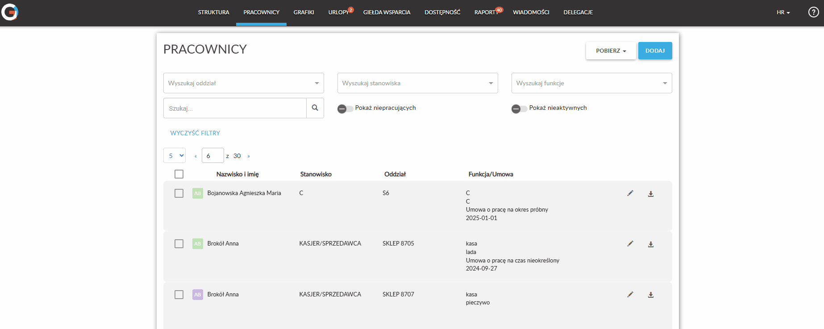Tick the checkbox for Bojanowska Agnieszka Maria
Image resolution: width=824 pixels, height=329 pixels.
[x=179, y=193]
